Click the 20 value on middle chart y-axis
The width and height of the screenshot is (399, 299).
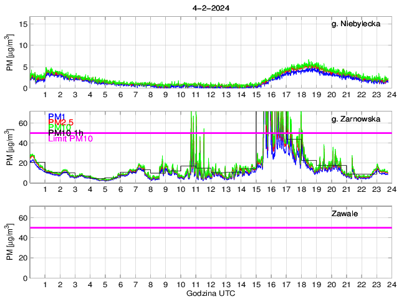(23, 163)
